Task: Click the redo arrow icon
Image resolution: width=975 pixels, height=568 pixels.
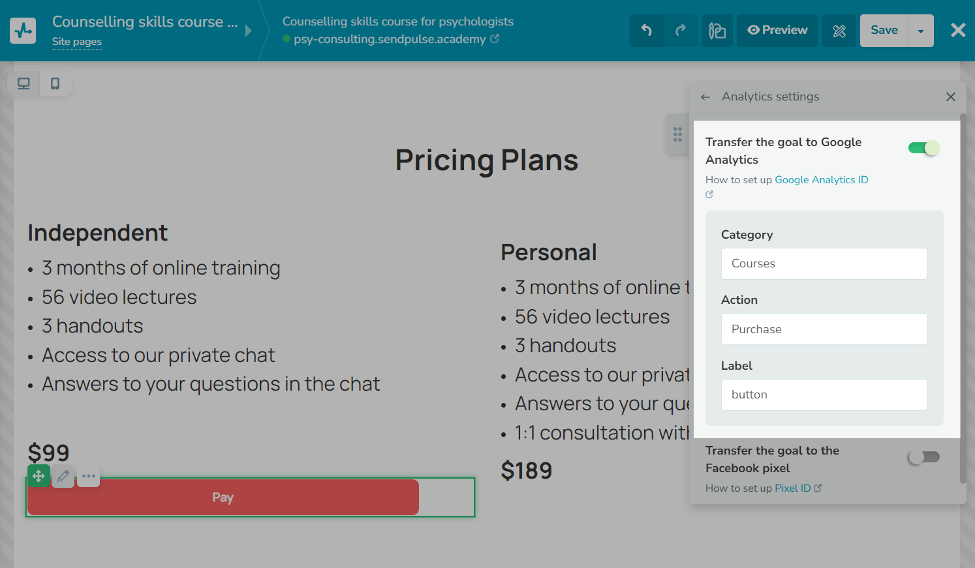Action: pos(681,30)
